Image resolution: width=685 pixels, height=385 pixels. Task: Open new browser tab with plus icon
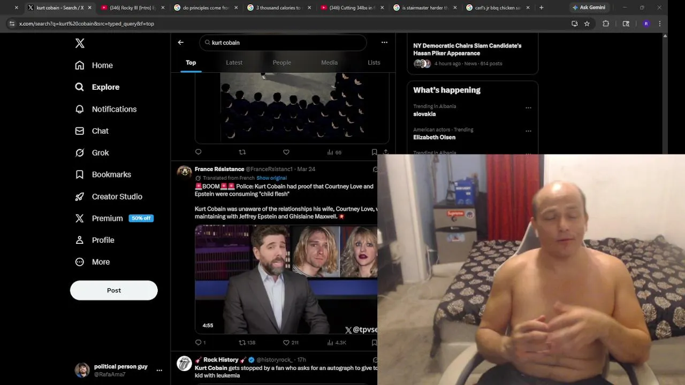(542, 7)
